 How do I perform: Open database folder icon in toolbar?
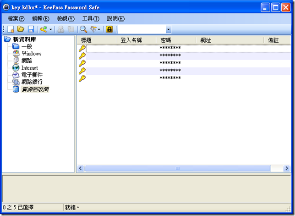(21, 29)
